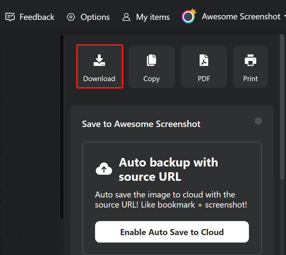
Task: Print the screenshot
Action: coord(251,67)
